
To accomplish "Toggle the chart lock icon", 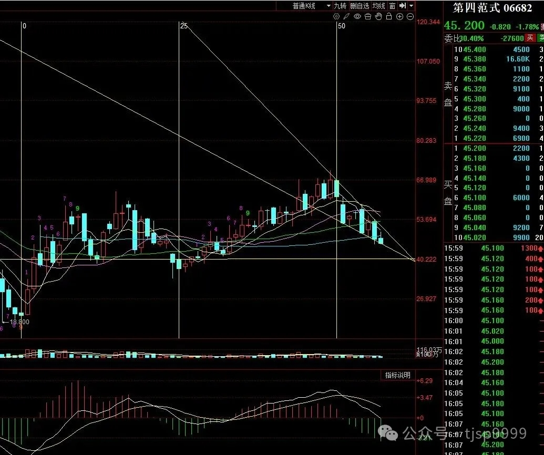I will (389, 16).
